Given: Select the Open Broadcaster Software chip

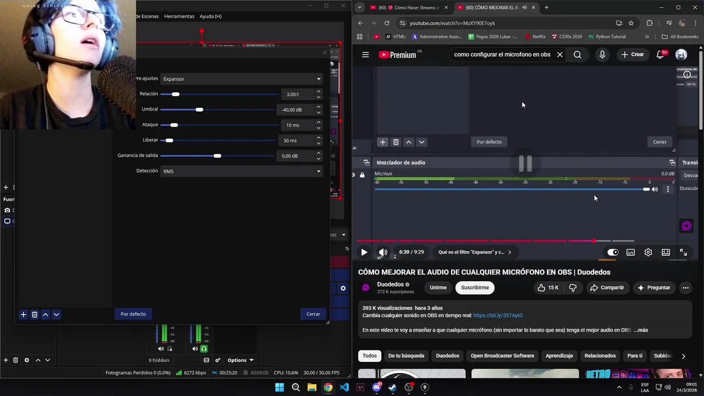Looking at the screenshot, I should click(x=502, y=356).
